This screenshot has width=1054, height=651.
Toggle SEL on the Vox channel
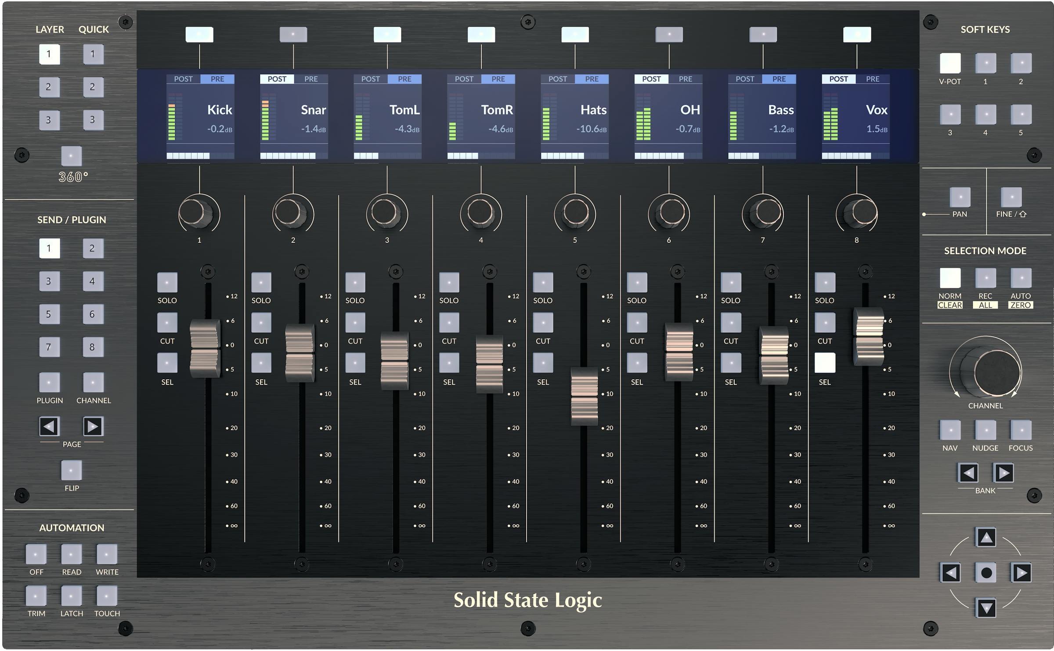[824, 363]
